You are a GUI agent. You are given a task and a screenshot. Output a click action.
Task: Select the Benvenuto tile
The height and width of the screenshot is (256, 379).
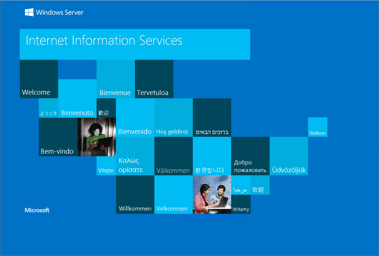coord(77,98)
